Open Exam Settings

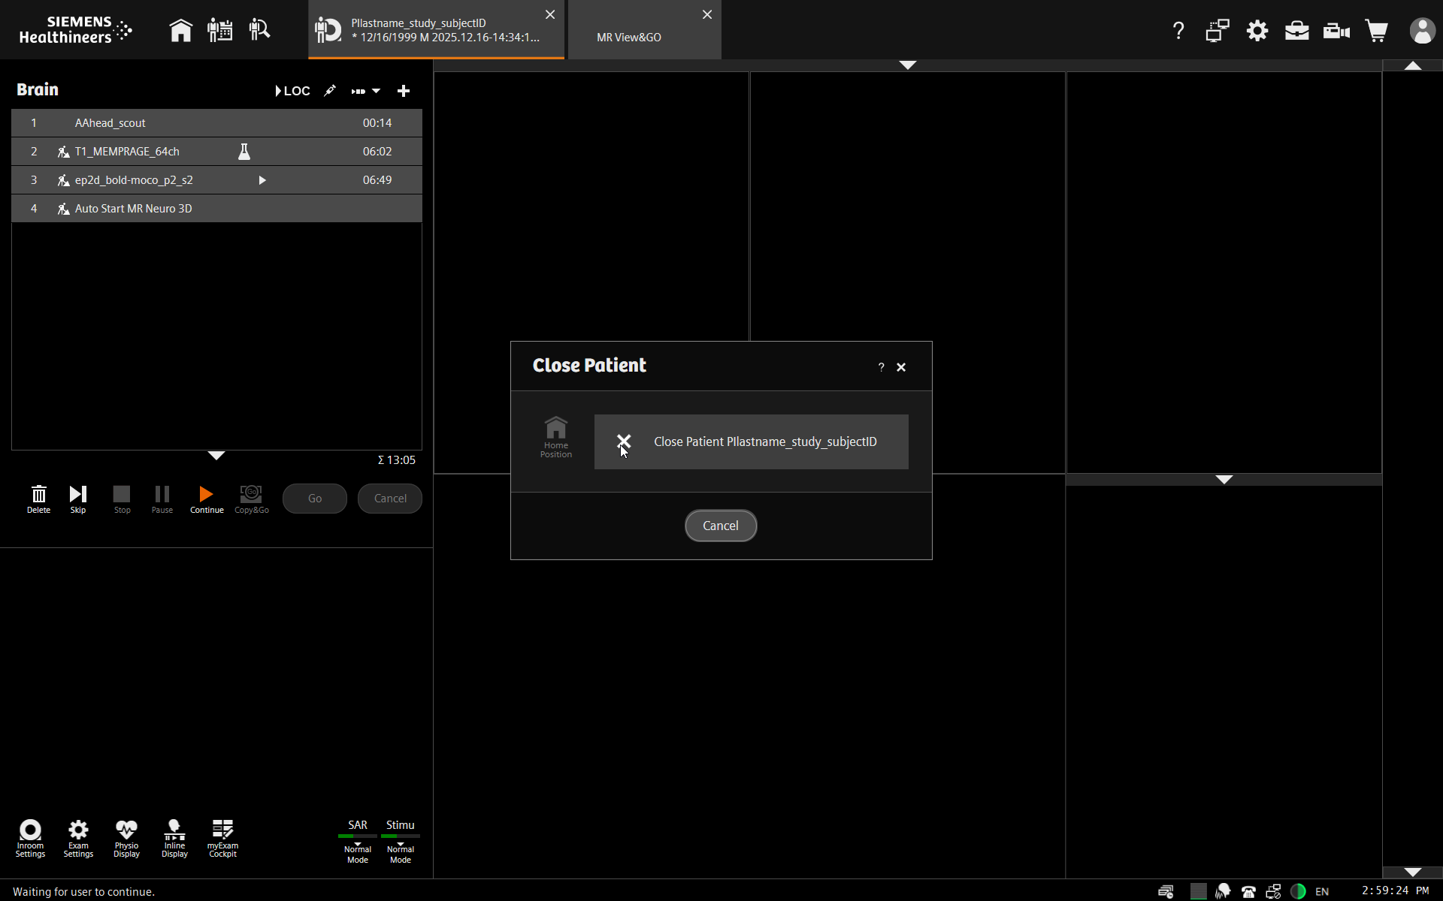78,839
